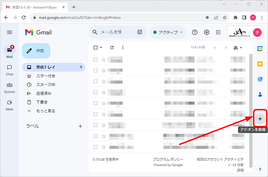Expand もっと見る to show more folders

(x=45, y=111)
